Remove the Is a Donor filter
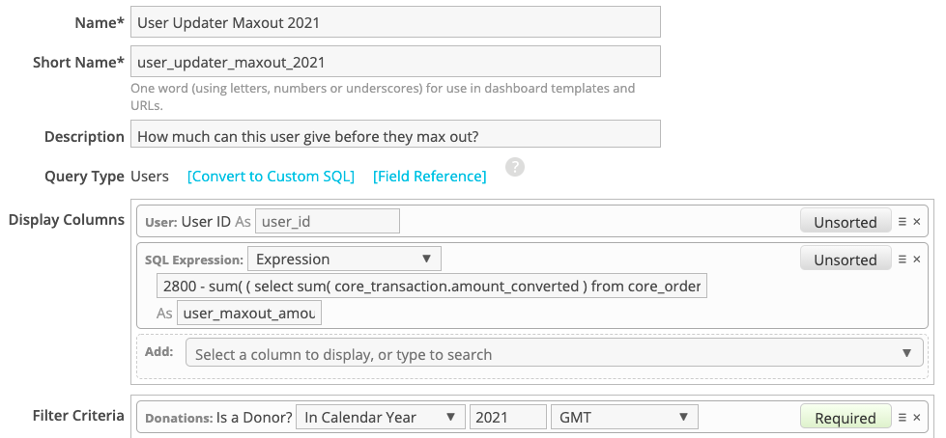The height and width of the screenshot is (438, 946). pos(916,417)
